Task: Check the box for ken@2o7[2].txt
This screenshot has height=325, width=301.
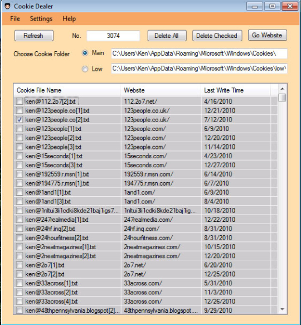Action: [20, 274]
